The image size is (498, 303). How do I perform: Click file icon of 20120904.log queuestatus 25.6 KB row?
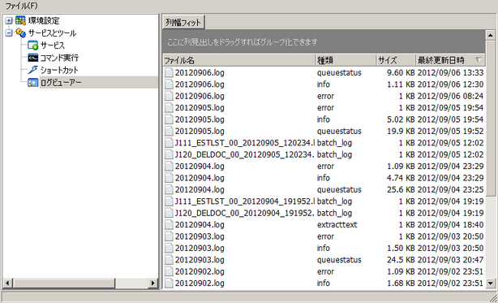click(x=169, y=190)
